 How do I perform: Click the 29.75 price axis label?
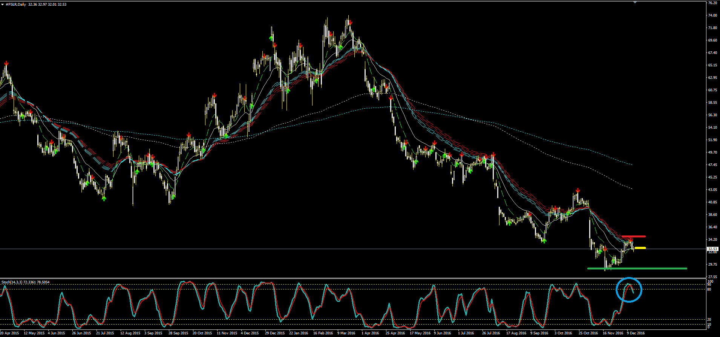[712, 265]
